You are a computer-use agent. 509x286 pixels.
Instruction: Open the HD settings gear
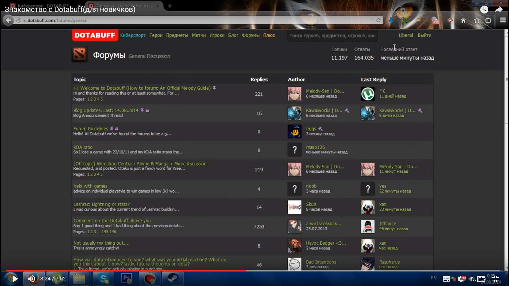pyautogui.click(x=462, y=279)
